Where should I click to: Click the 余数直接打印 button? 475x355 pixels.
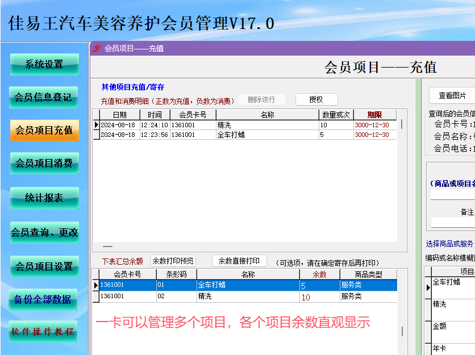point(239,261)
